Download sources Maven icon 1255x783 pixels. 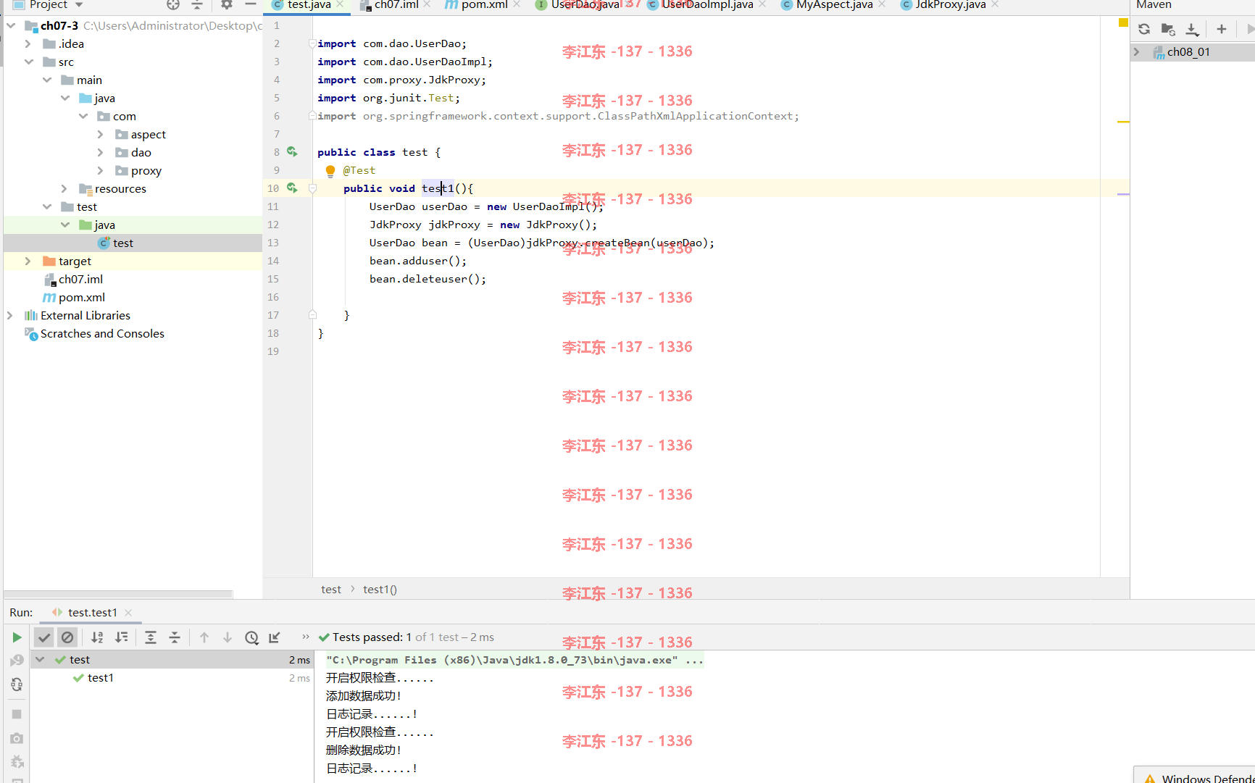pos(1192,29)
